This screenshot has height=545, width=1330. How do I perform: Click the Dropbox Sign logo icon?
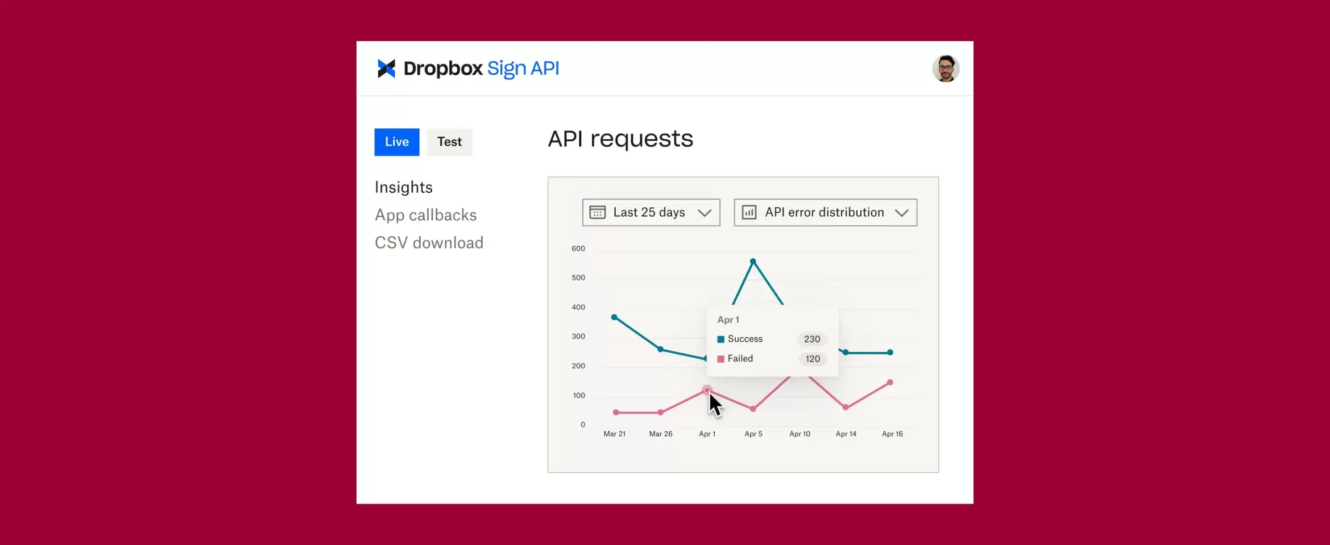click(x=386, y=69)
